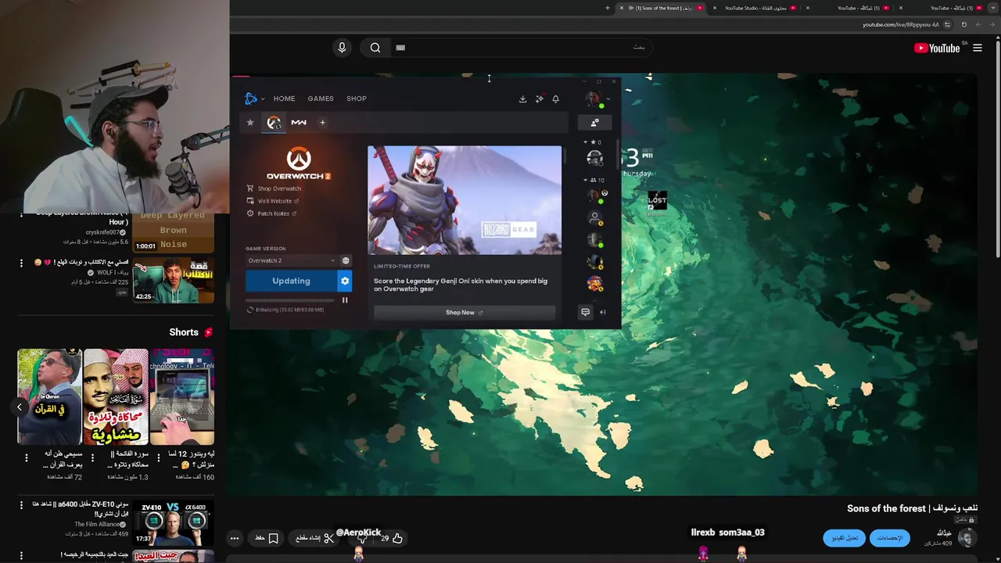Click the blue تعديل الفيديو button
The height and width of the screenshot is (563, 1001).
pos(845,538)
